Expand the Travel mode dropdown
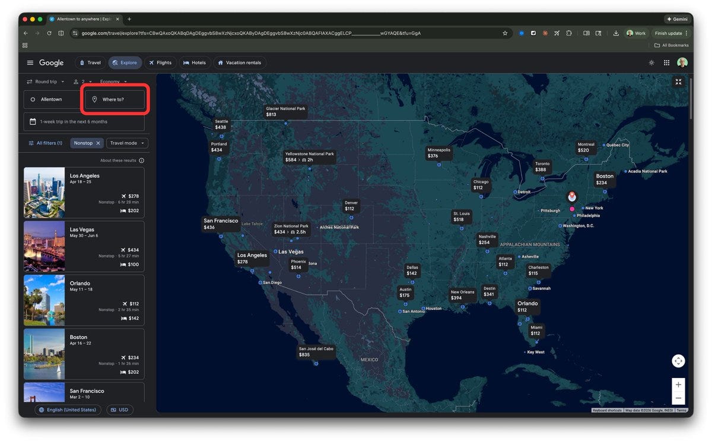 [x=127, y=143]
